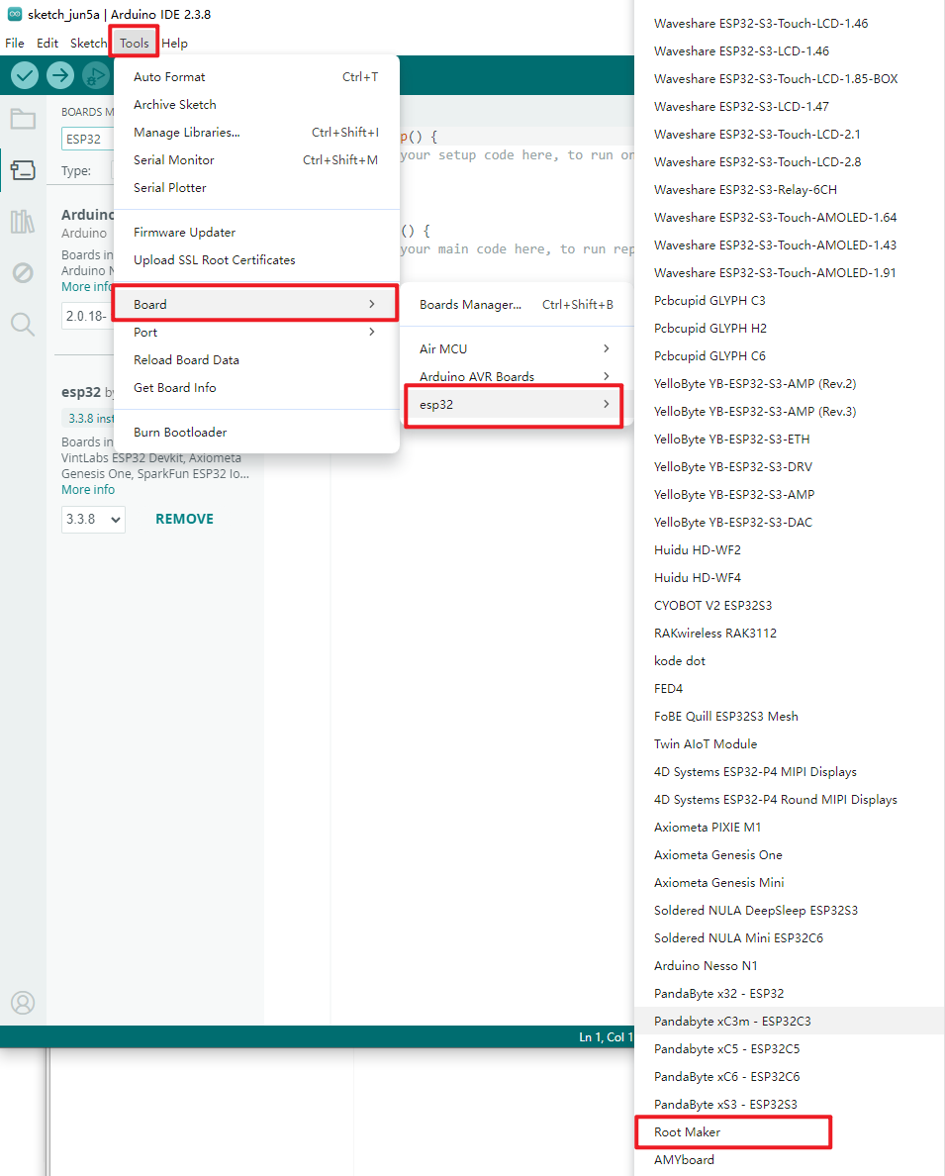Expand Arduino AVR Boards submenu
Viewport: 945px width, 1176px height.
(x=516, y=376)
